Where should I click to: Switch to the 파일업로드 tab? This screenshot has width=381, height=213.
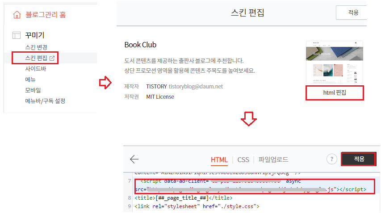[x=273, y=159]
